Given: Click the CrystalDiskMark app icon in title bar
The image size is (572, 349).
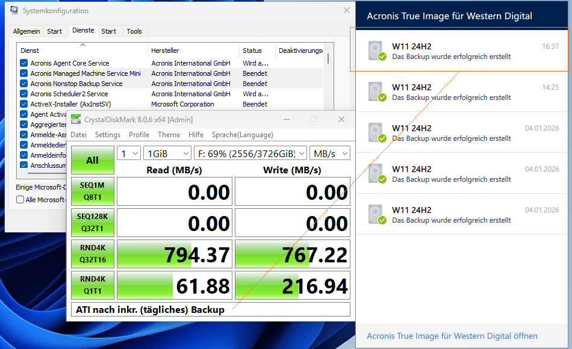Looking at the screenshot, I should click(76, 119).
